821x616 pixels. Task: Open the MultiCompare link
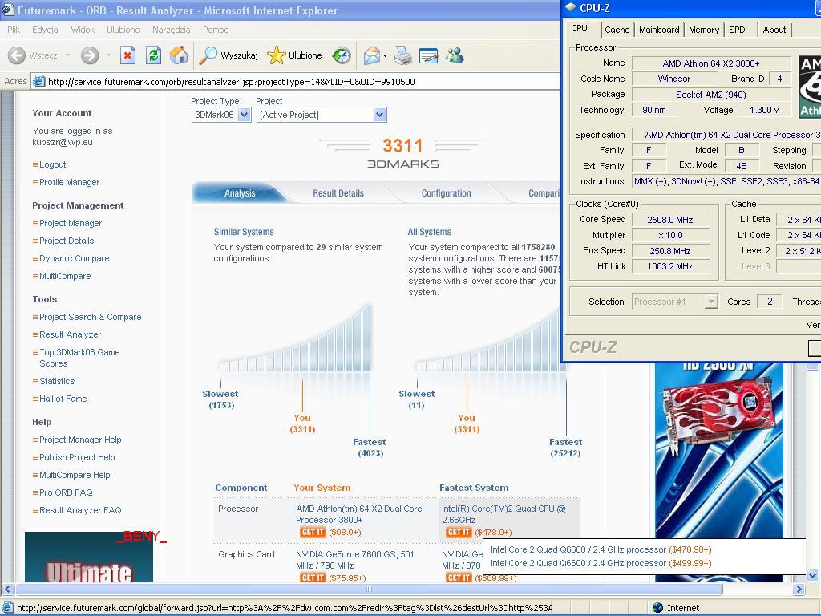click(65, 276)
